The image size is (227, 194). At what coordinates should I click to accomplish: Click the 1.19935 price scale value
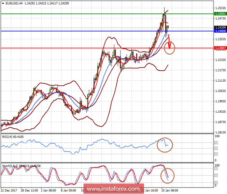(221, 101)
